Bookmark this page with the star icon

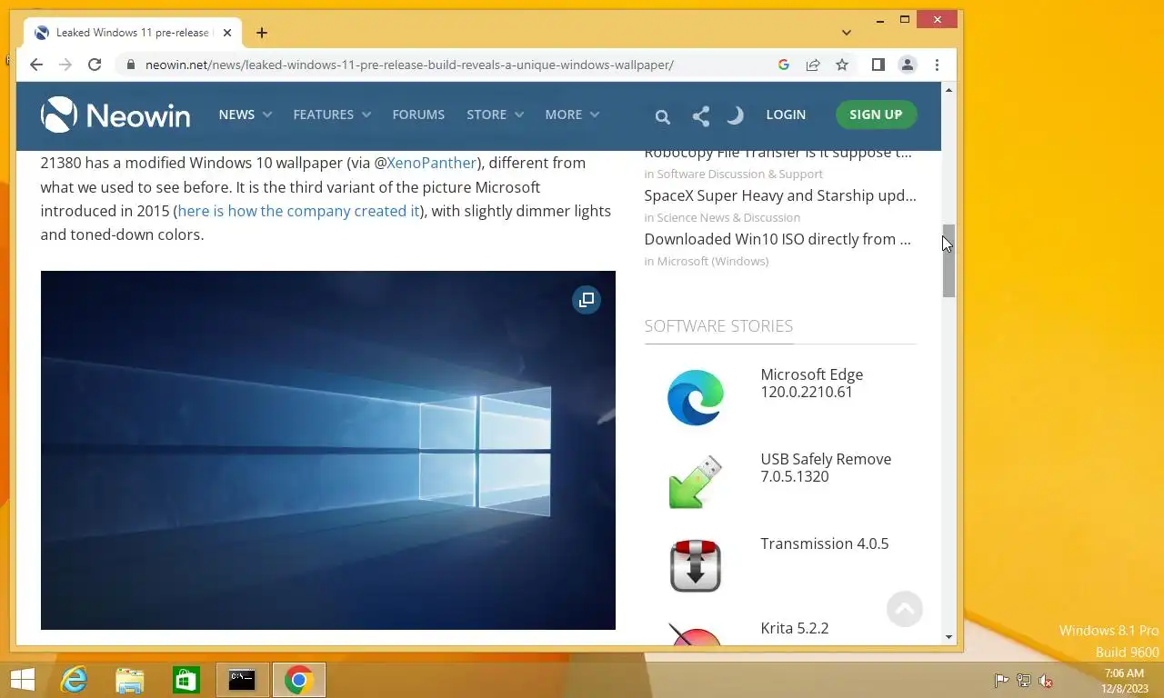842,65
